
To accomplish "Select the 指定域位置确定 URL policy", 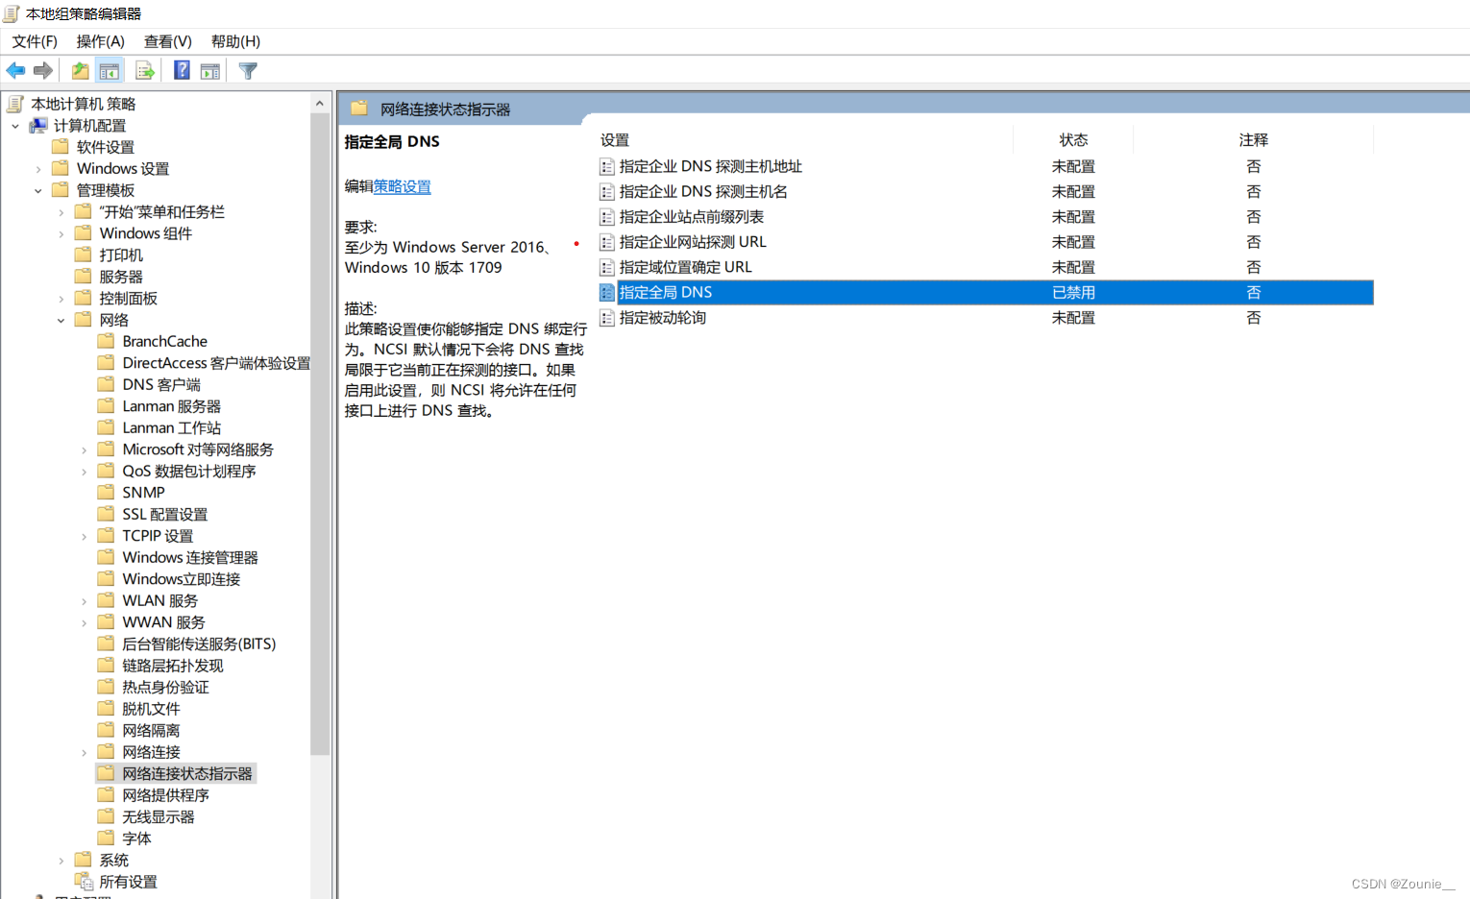I will pos(686,267).
